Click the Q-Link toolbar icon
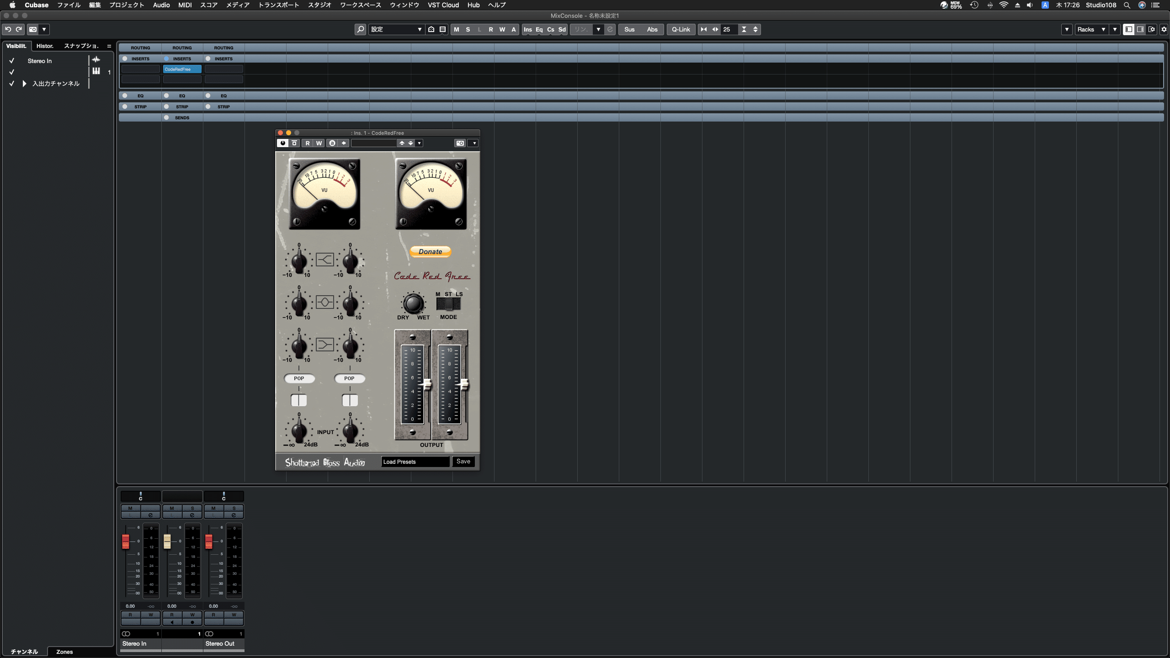Screen dimensions: 1170x658 [681, 29]
